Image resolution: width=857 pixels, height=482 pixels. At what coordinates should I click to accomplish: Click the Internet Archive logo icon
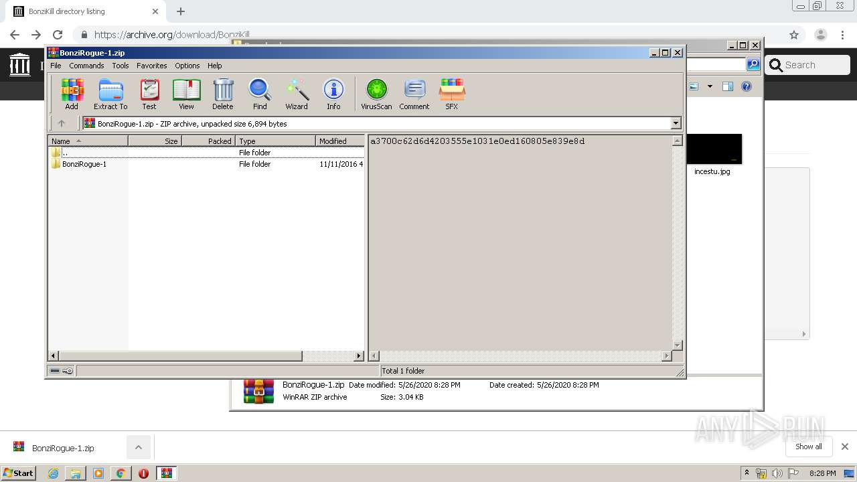point(19,65)
